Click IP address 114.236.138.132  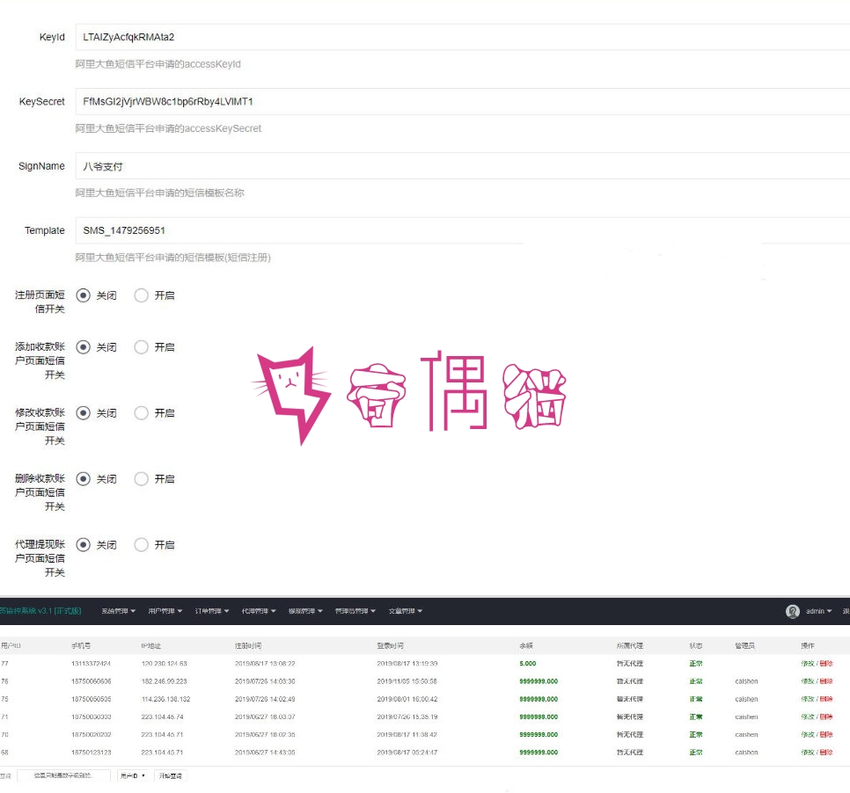[166, 699]
